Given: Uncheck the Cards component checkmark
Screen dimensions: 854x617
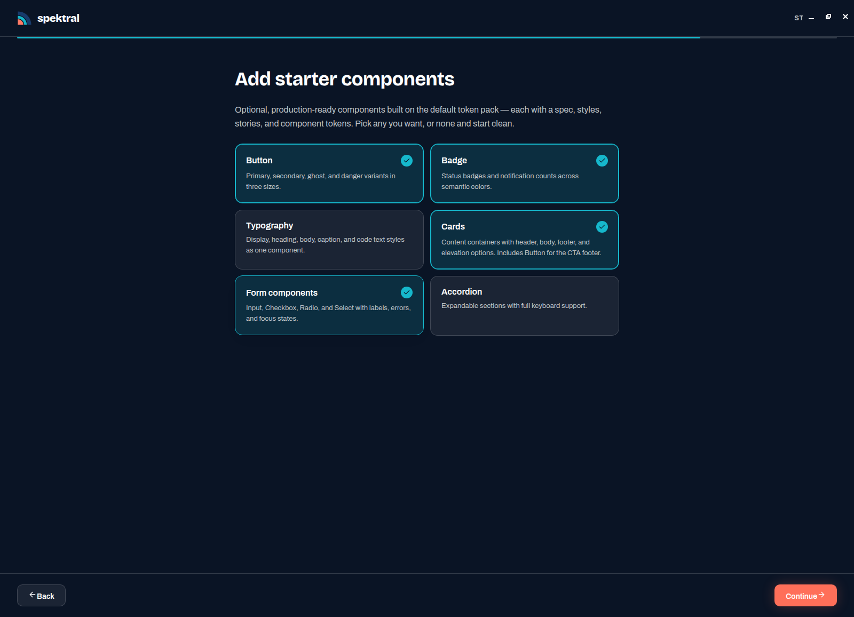Looking at the screenshot, I should pos(602,227).
